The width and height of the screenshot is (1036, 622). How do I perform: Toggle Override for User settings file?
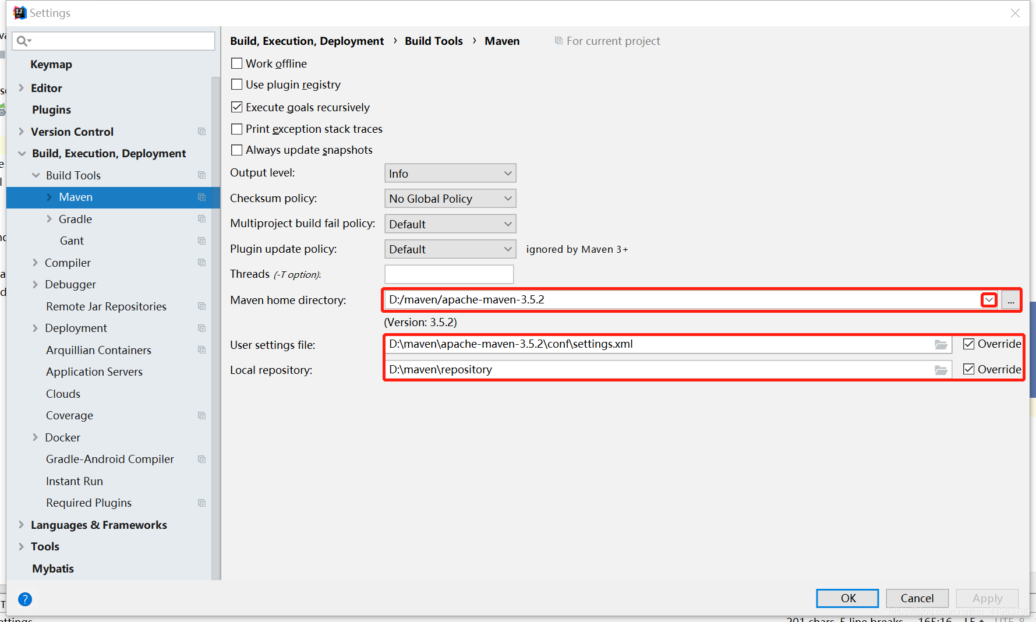(968, 344)
